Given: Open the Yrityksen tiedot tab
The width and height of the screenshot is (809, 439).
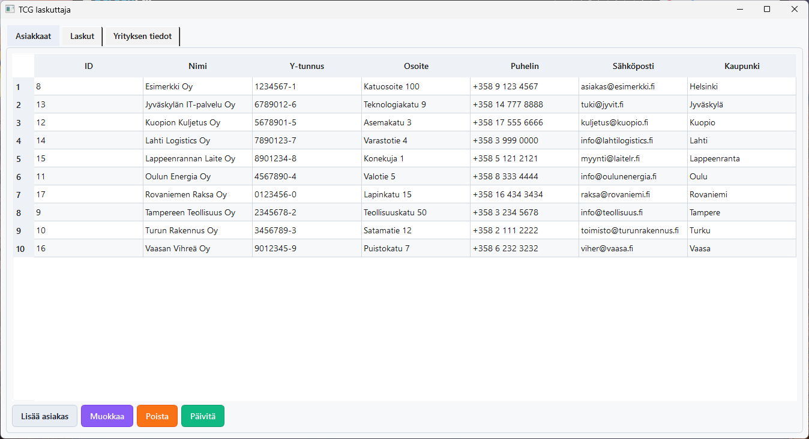Looking at the screenshot, I should click(x=142, y=36).
